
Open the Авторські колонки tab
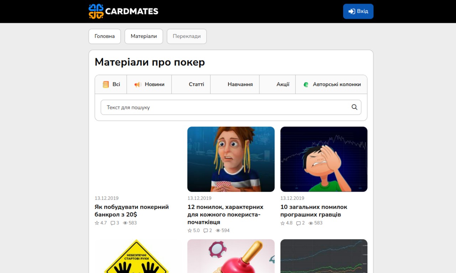(331, 84)
